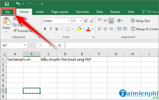Open the Underline style dropdown arrow
Image resolution: width=159 pixels, height=100 pixels.
coord(61,29)
